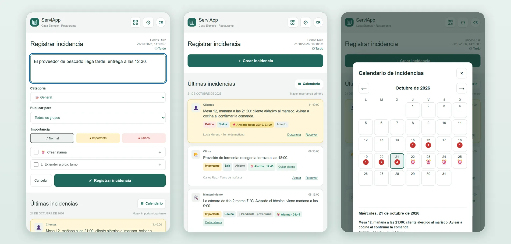
Task: Open the Publicar para dropdown
Action: 98,118
